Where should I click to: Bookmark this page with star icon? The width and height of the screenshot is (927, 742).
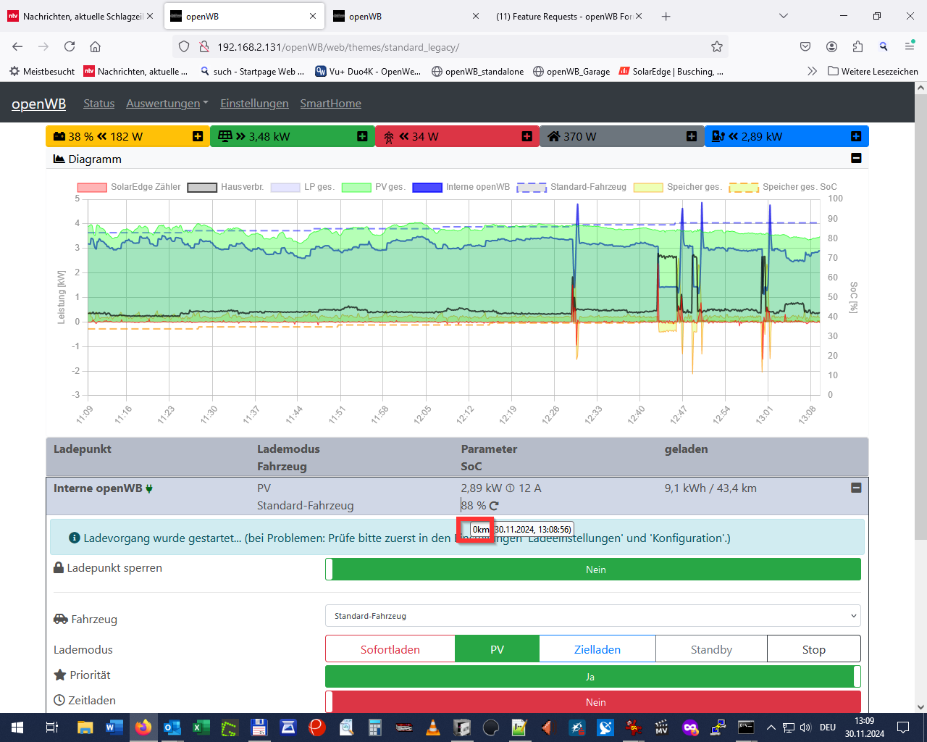click(x=717, y=46)
